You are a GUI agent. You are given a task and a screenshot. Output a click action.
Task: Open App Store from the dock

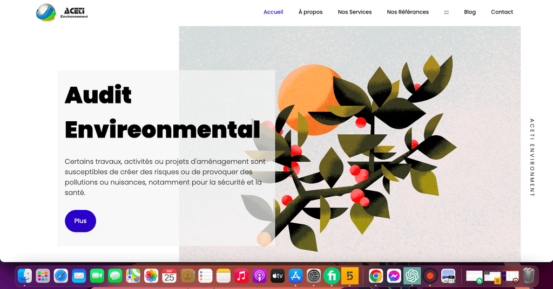[295, 276]
